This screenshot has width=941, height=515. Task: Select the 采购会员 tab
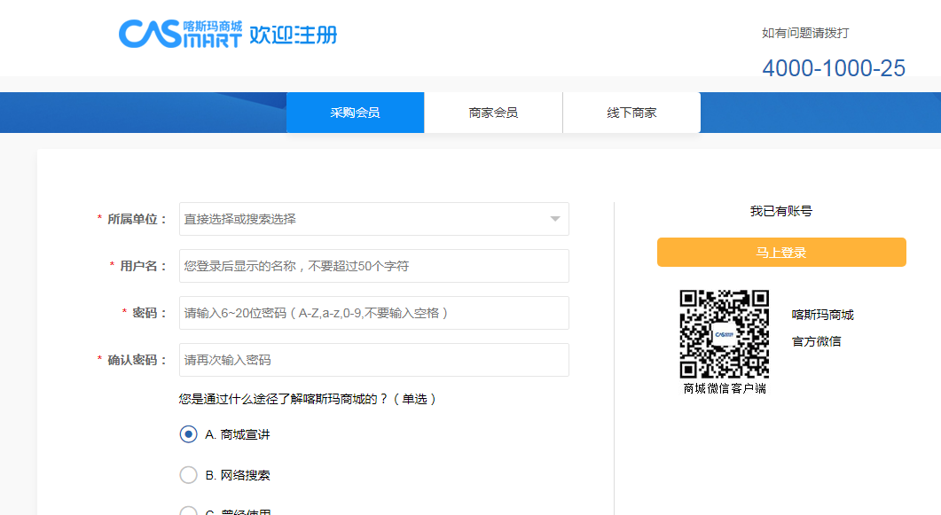coord(355,113)
